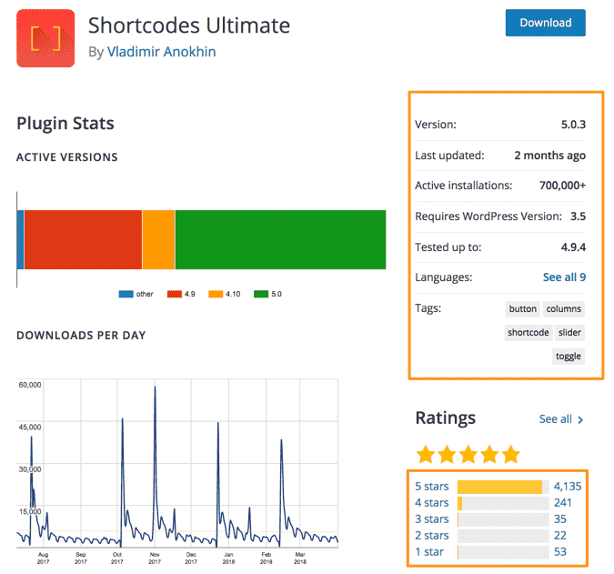Open the 1 star reviews link
This screenshot has width=614, height=574.
[429, 552]
